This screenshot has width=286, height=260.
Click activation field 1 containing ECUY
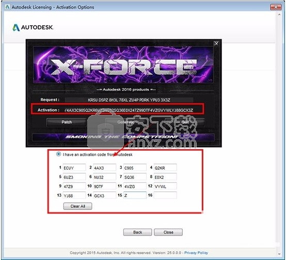point(74,168)
